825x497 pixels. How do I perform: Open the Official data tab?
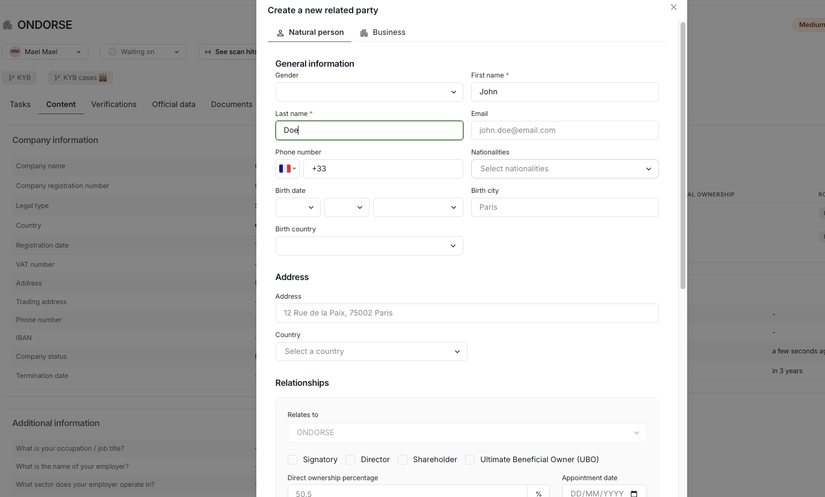pyautogui.click(x=173, y=104)
